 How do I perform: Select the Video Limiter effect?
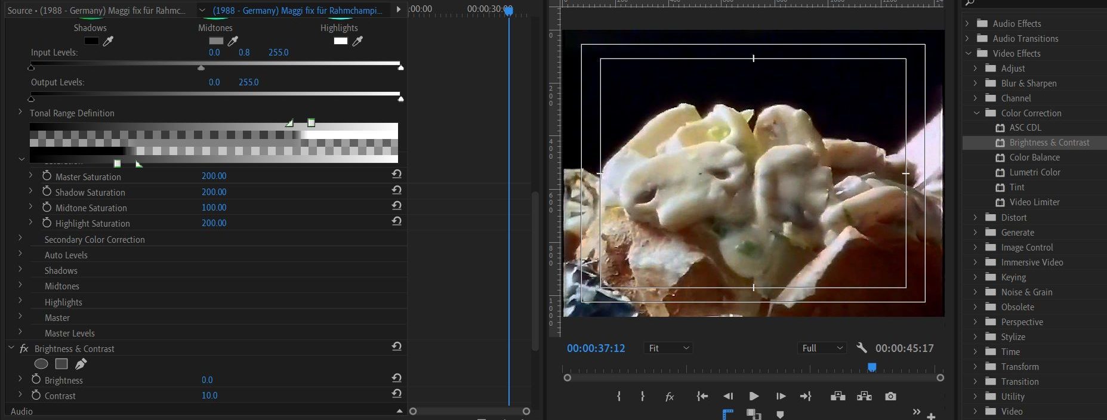tap(1035, 202)
